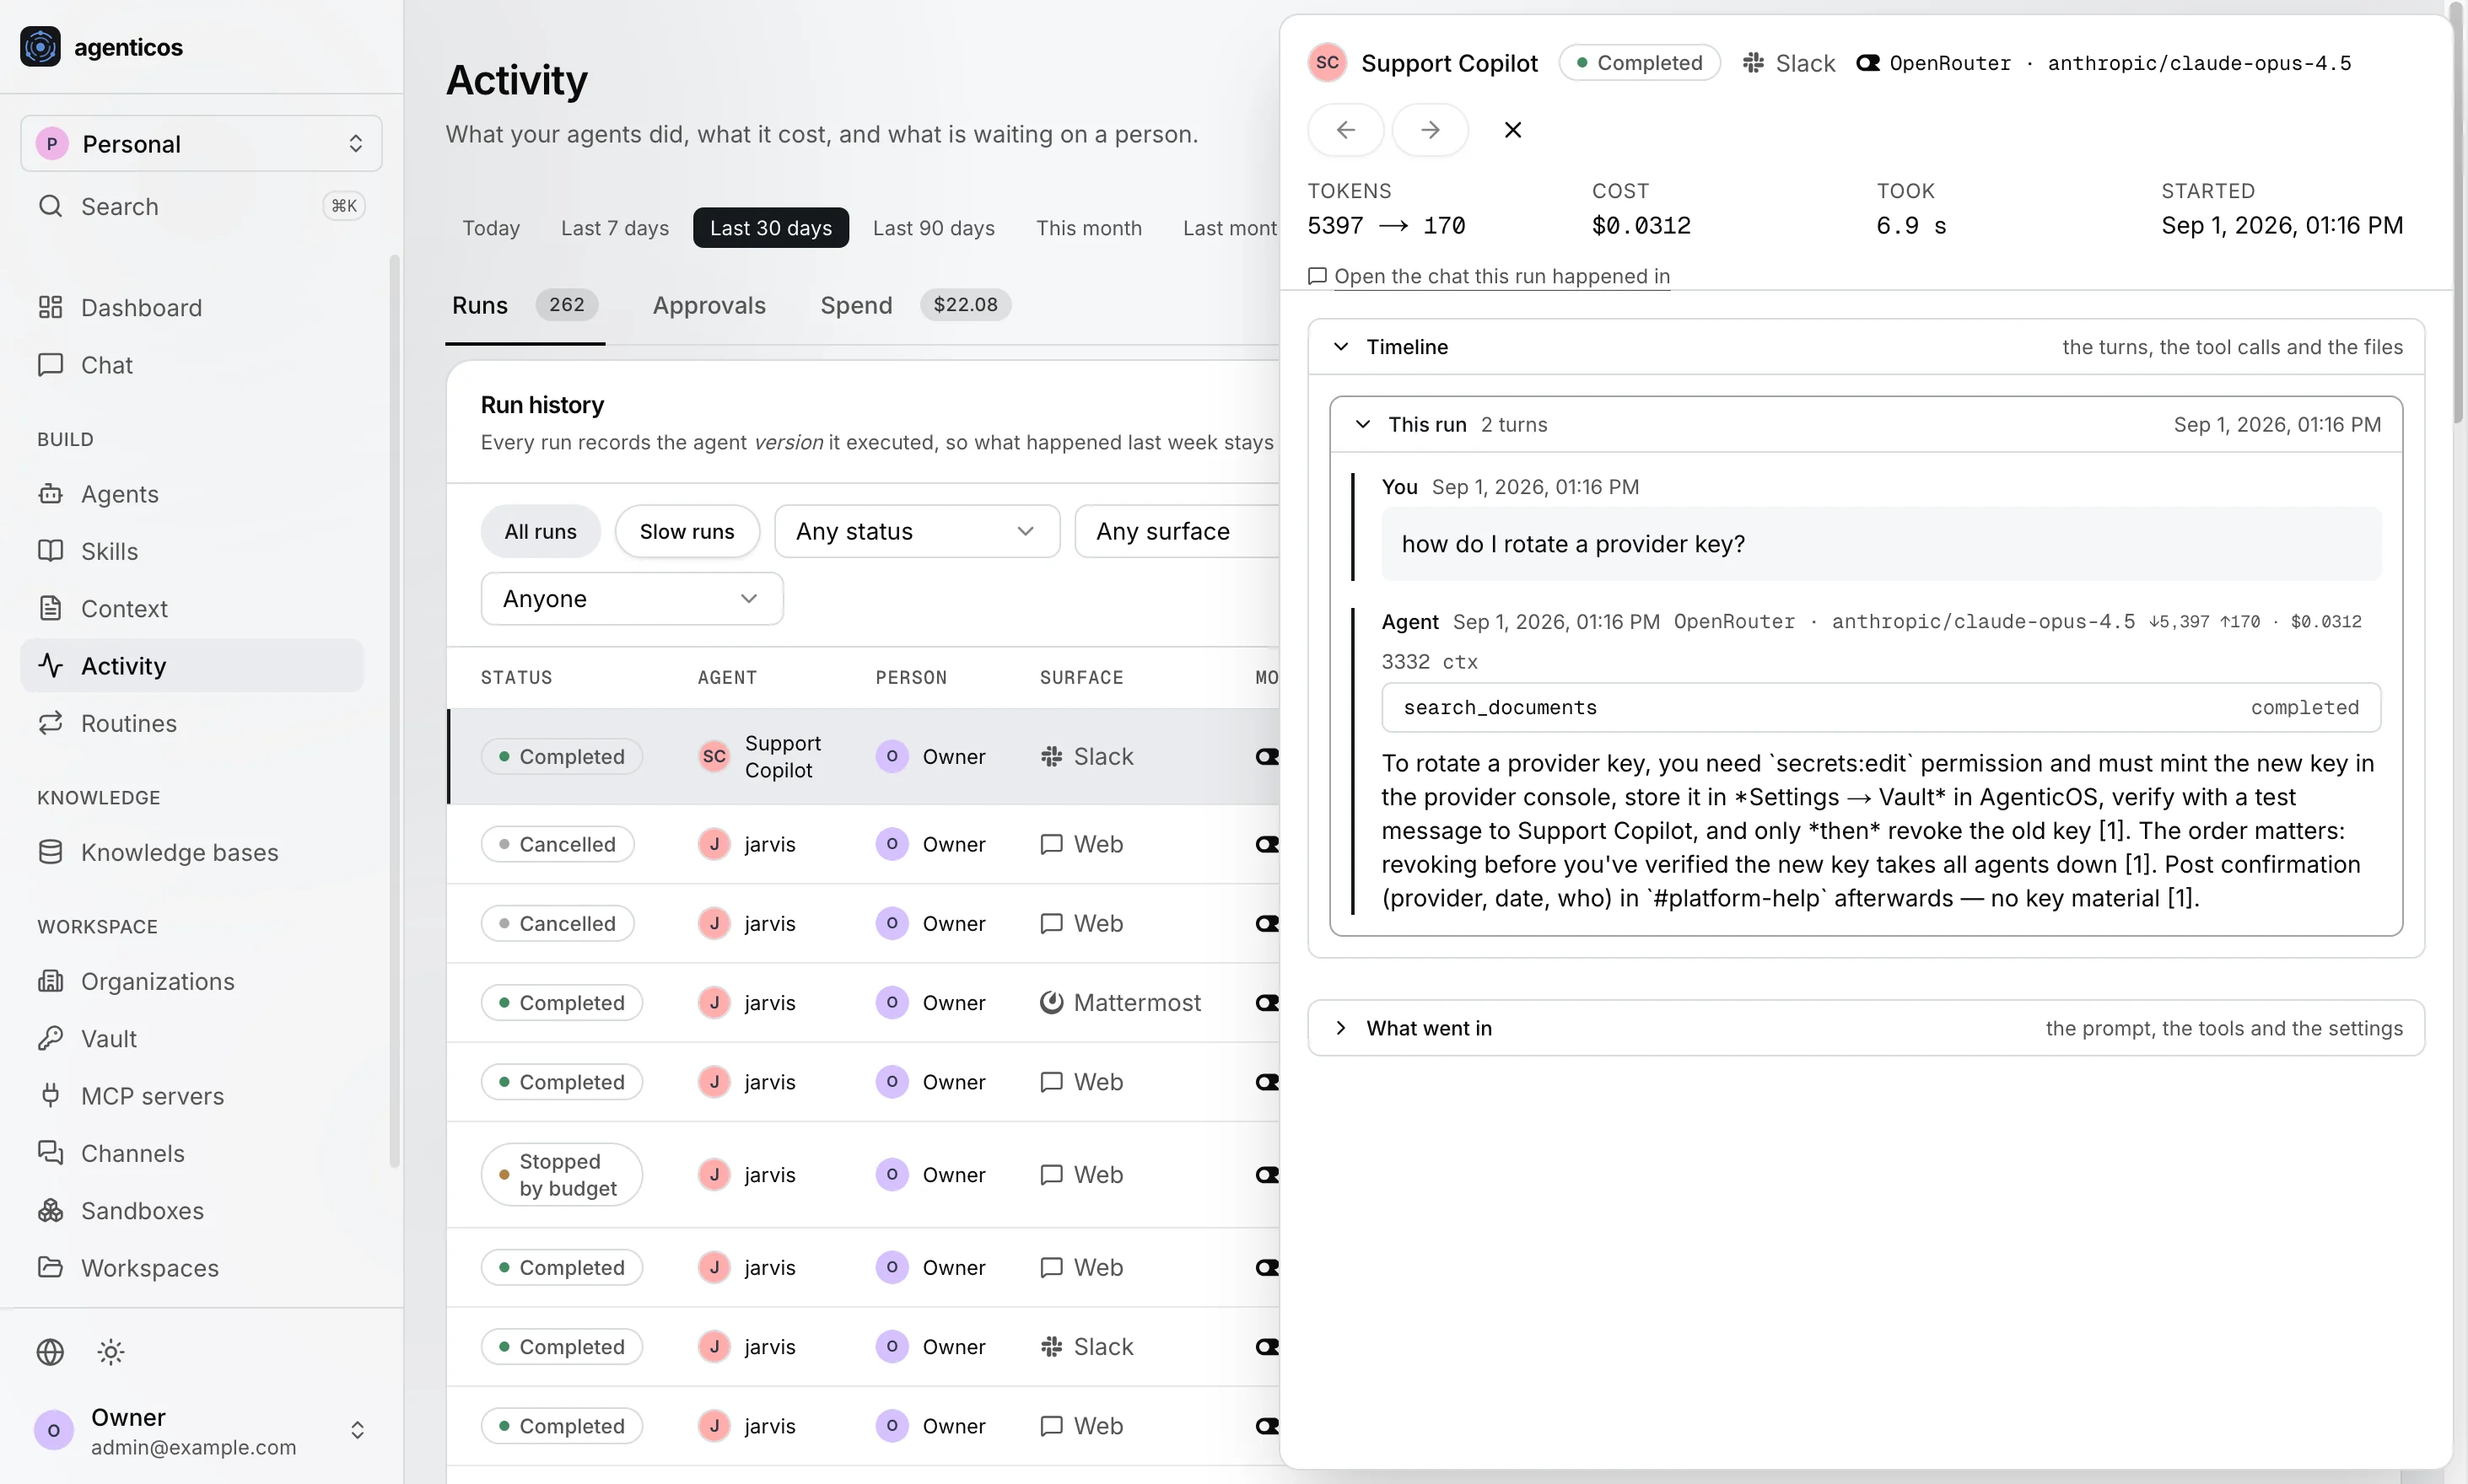Select the Last 7 days range
Viewport: 2468px width, 1484px height.
(615, 228)
